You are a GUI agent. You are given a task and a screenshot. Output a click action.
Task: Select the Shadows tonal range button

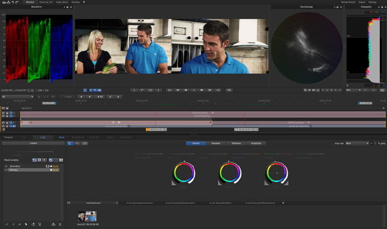point(216,143)
